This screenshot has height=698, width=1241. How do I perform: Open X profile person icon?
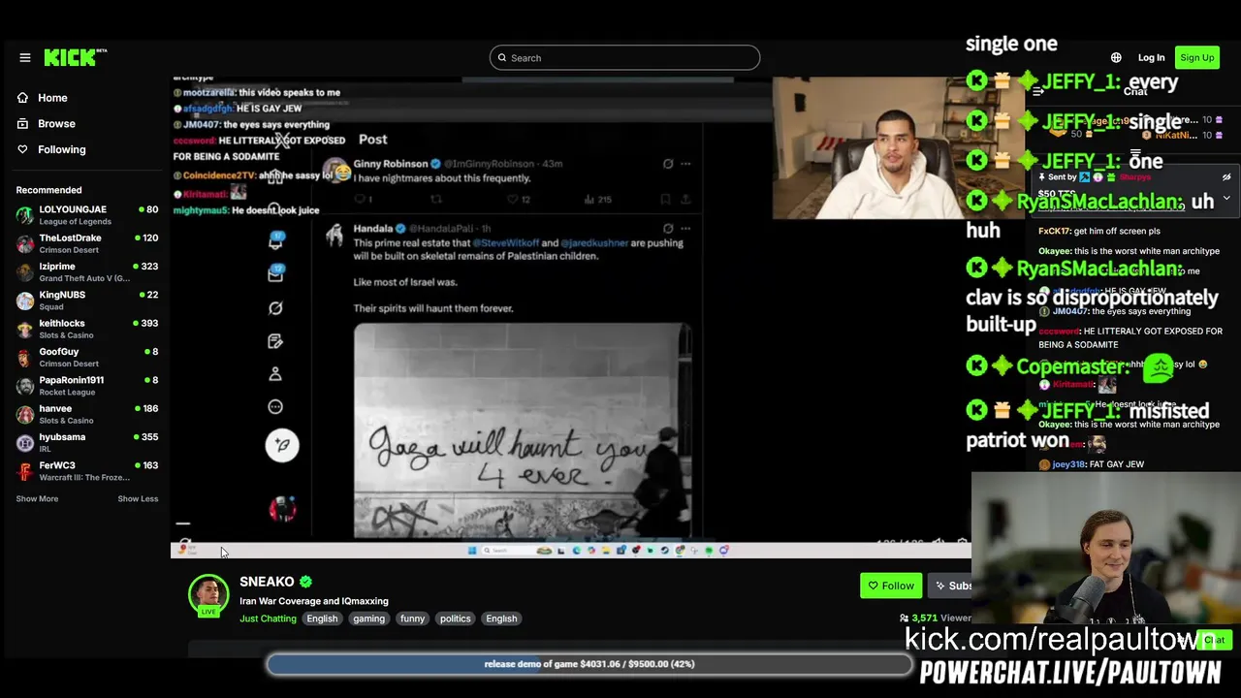275,374
